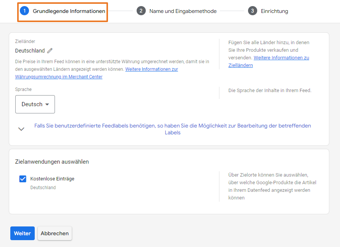Click 'Die Sprache der Inhalte' help text
Screen dimensions: 340x247
270,91
